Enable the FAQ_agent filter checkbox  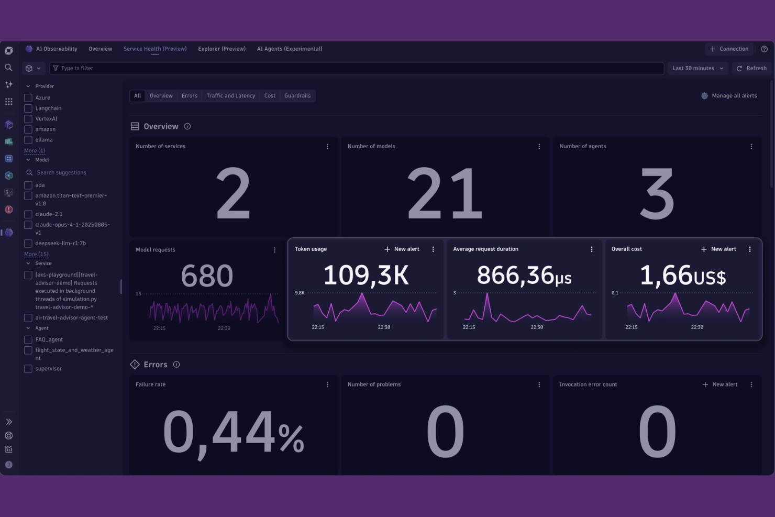click(28, 339)
